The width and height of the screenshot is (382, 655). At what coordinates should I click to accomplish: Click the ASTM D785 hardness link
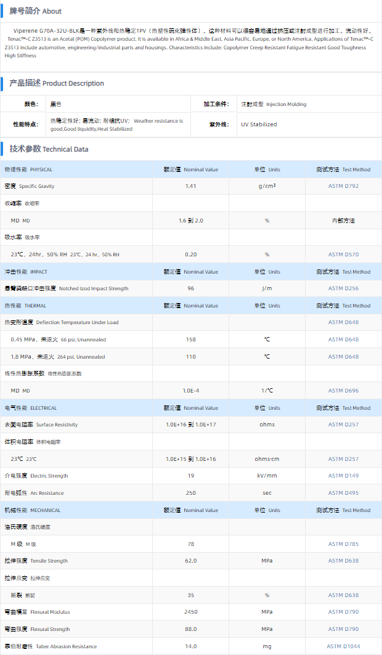point(343,544)
